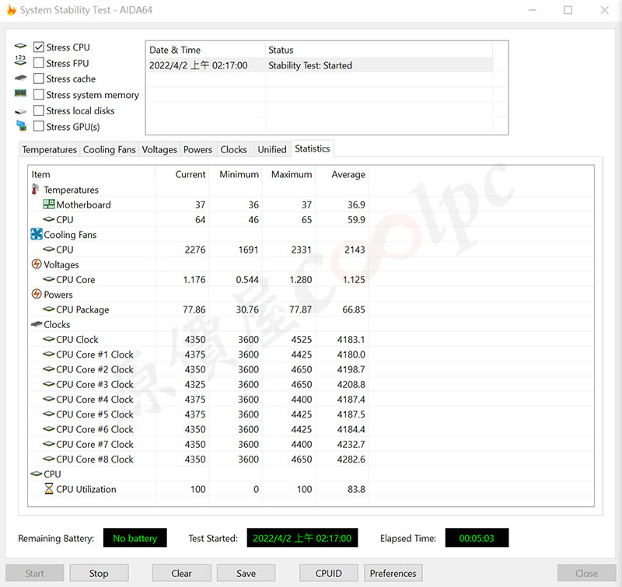622x587 pixels.
Task: Click the hourglass icon beside CPU Utilization
Action: [x=49, y=488]
